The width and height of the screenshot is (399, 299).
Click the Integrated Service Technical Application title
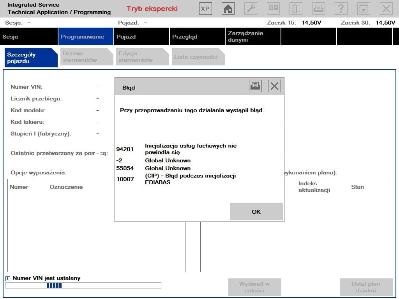(x=59, y=9)
